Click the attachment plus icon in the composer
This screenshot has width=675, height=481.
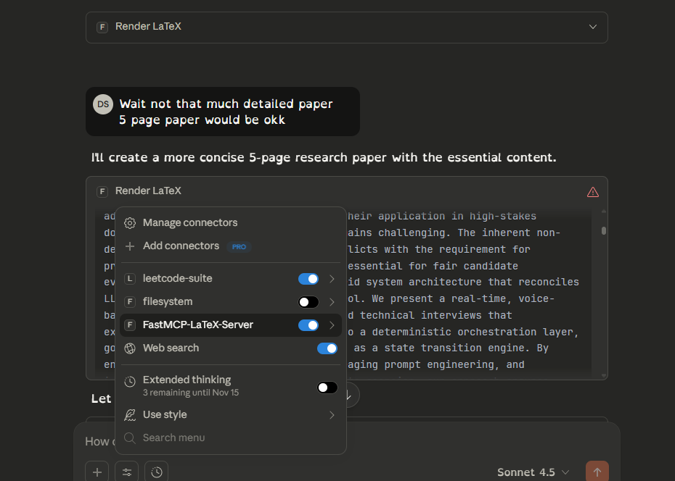click(97, 472)
